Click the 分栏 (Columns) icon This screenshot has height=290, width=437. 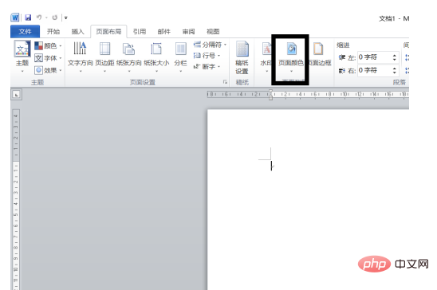point(180,49)
